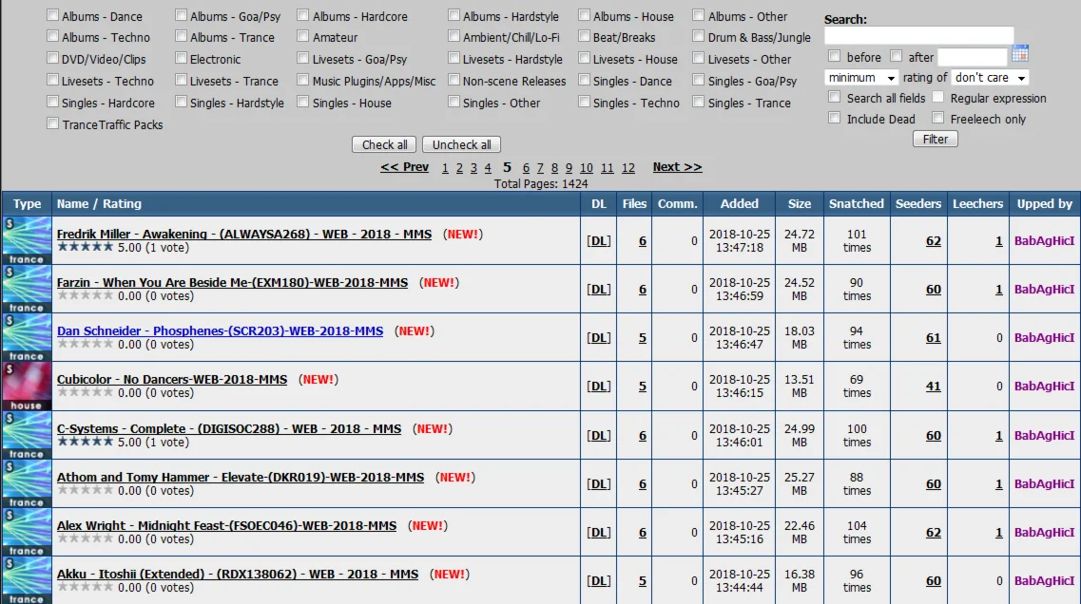Viewport: 1081px width, 604px height.
Task: Click trance category icon for C-Systems row
Action: pyautogui.click(x=27, y=435)
